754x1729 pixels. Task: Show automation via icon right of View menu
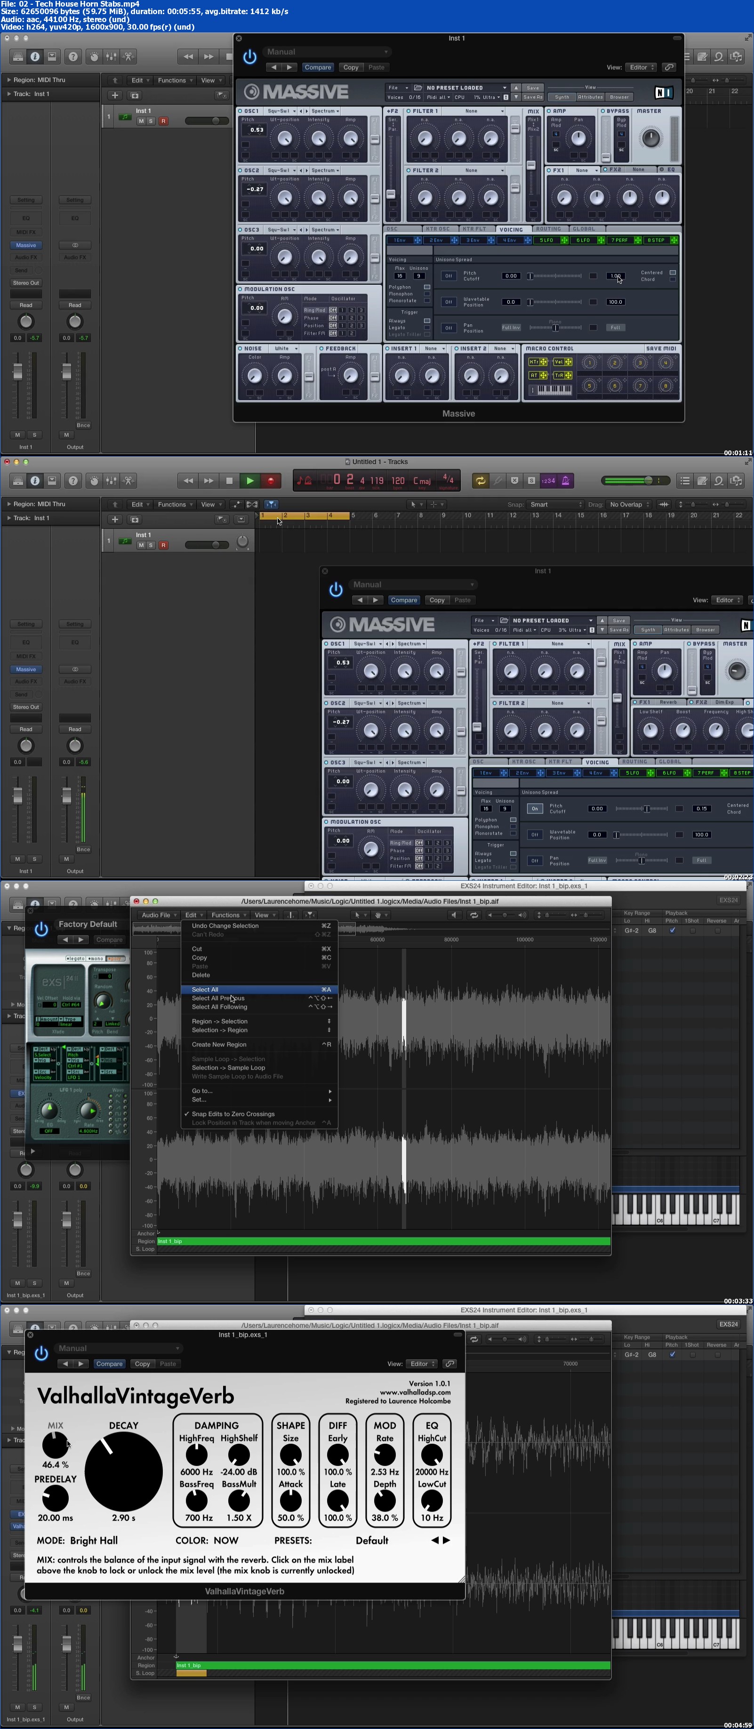(236, 504)
